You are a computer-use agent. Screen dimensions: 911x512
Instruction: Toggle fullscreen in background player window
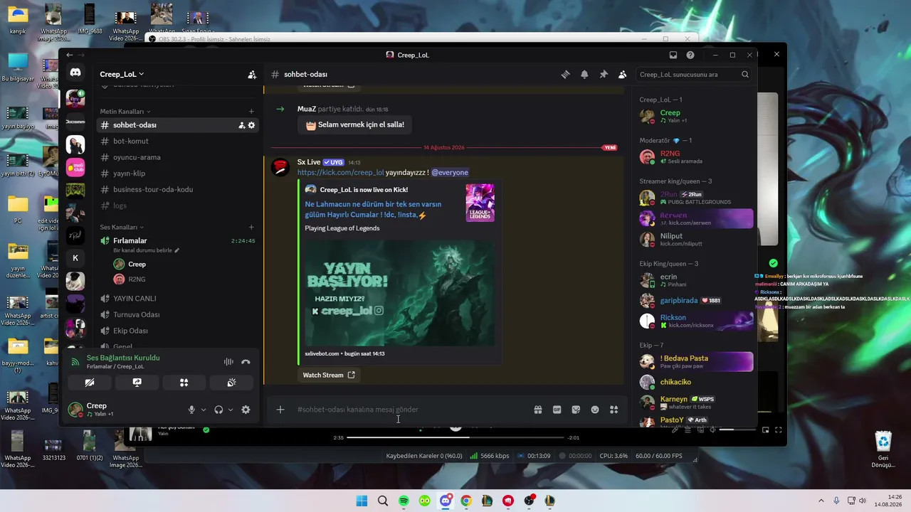coord(778,430)
